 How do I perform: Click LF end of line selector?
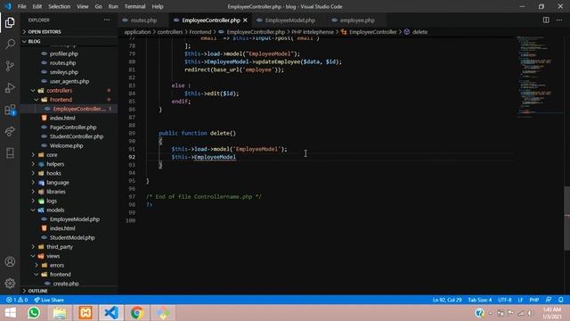(x=520, y=300)
